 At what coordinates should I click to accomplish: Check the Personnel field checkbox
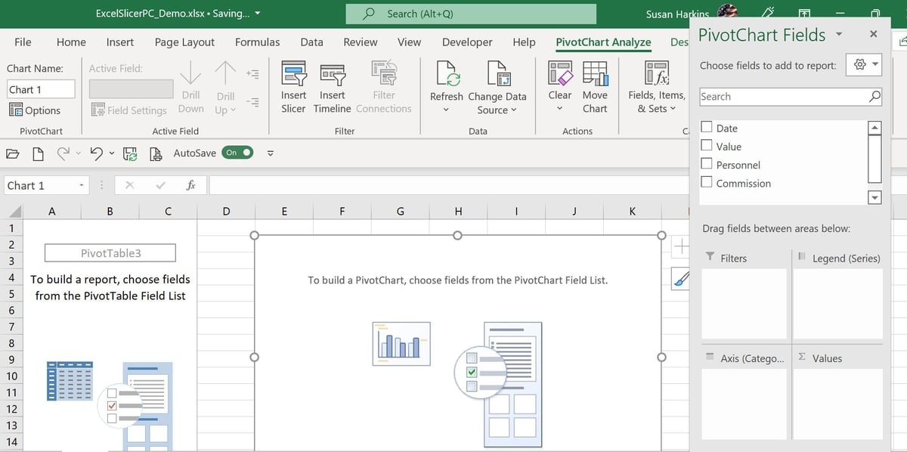[x=707, y=164]
